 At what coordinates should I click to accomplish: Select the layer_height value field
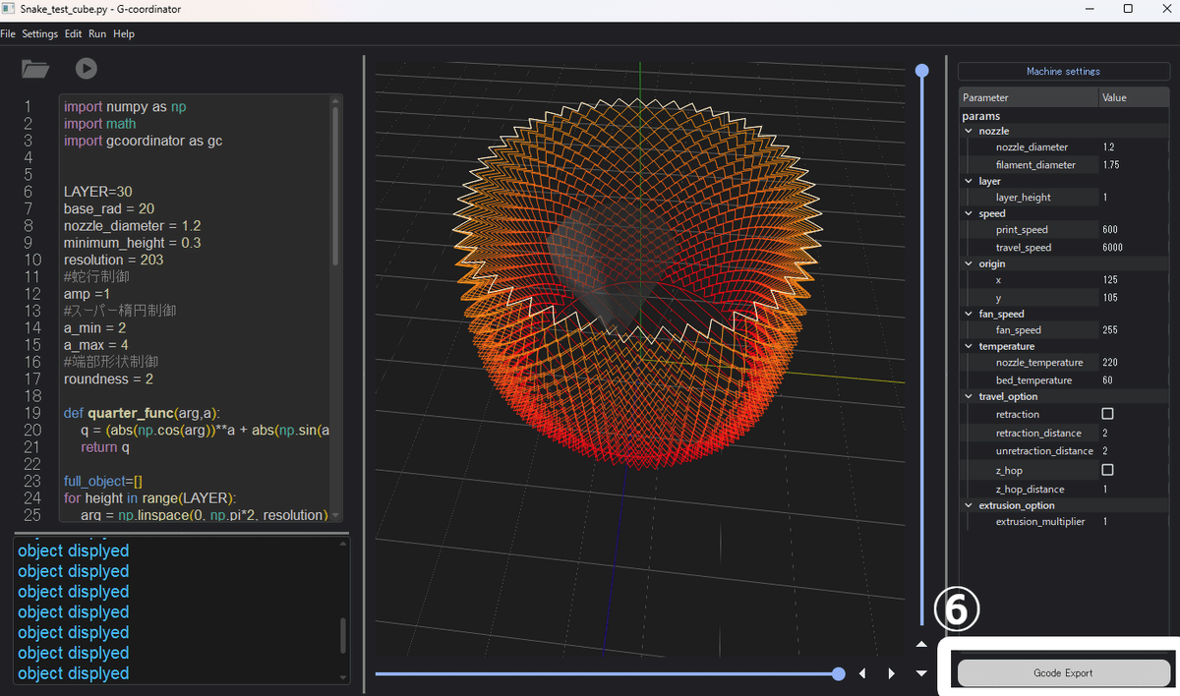pos(1134,198)
